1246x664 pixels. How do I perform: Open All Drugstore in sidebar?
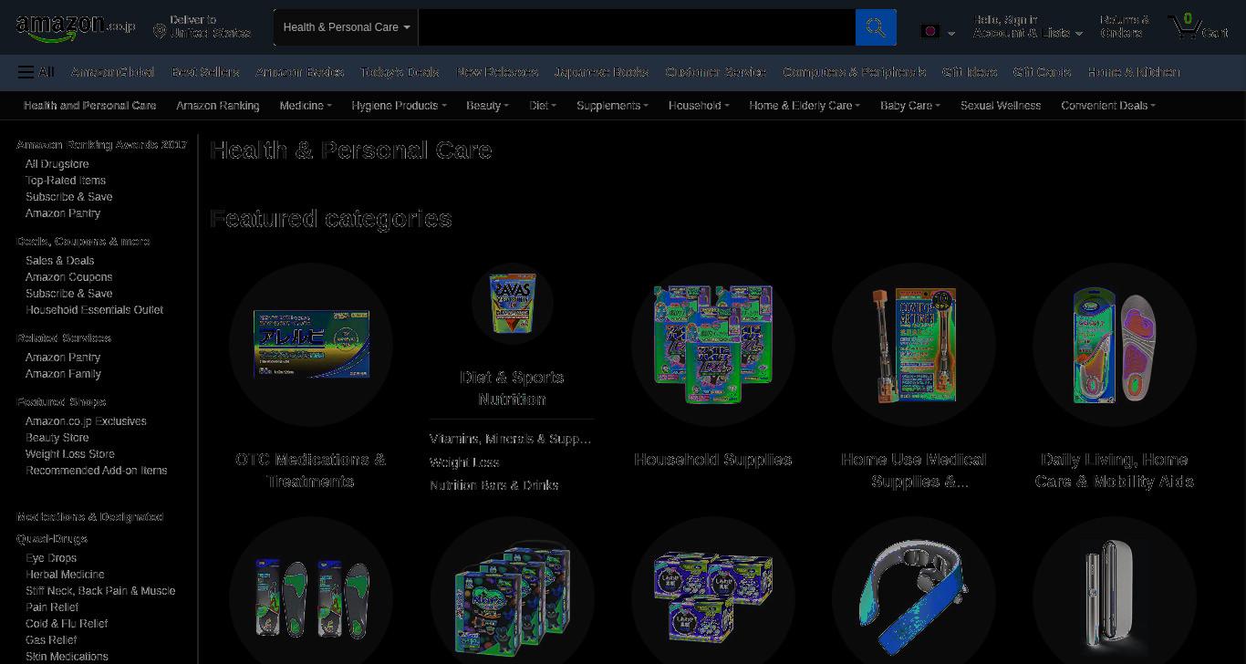[x=57, y=164]
